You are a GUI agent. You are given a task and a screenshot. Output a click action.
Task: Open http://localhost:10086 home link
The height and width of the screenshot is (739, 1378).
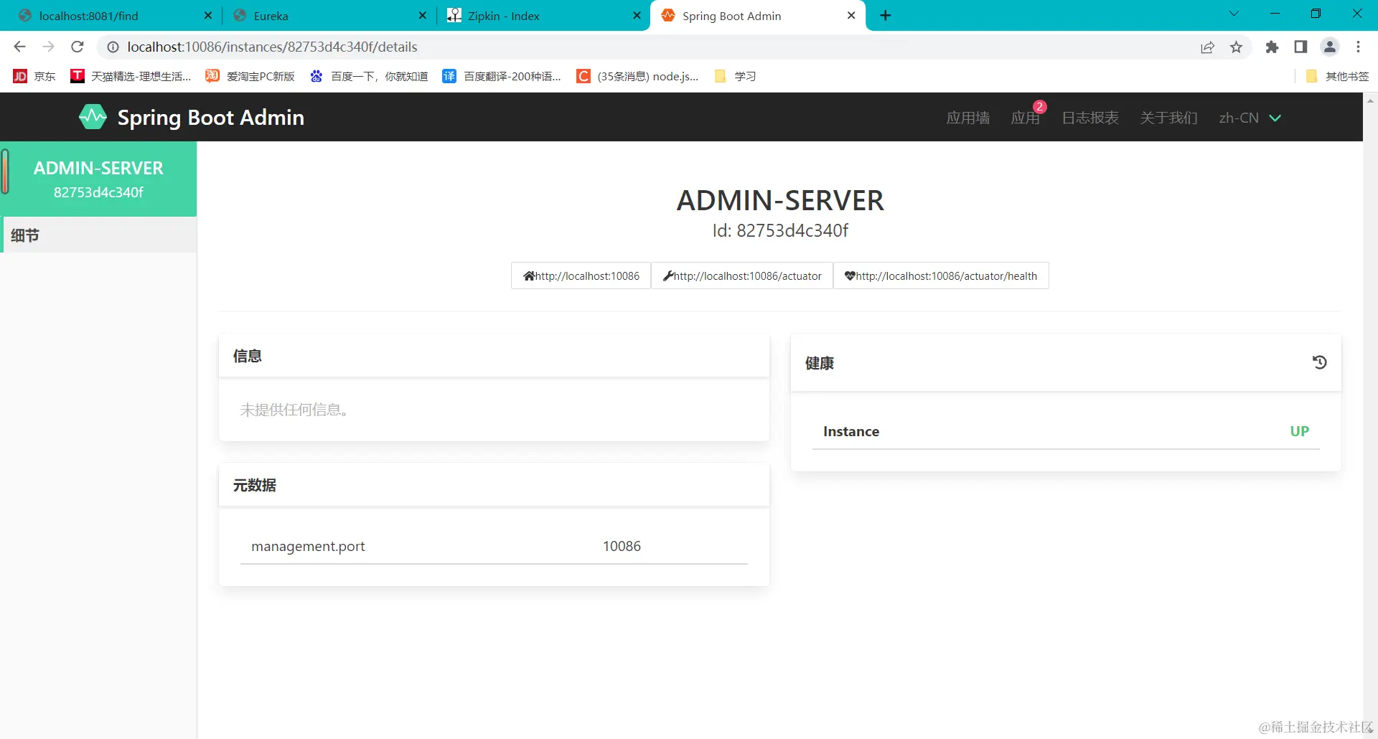pos(581,276)
